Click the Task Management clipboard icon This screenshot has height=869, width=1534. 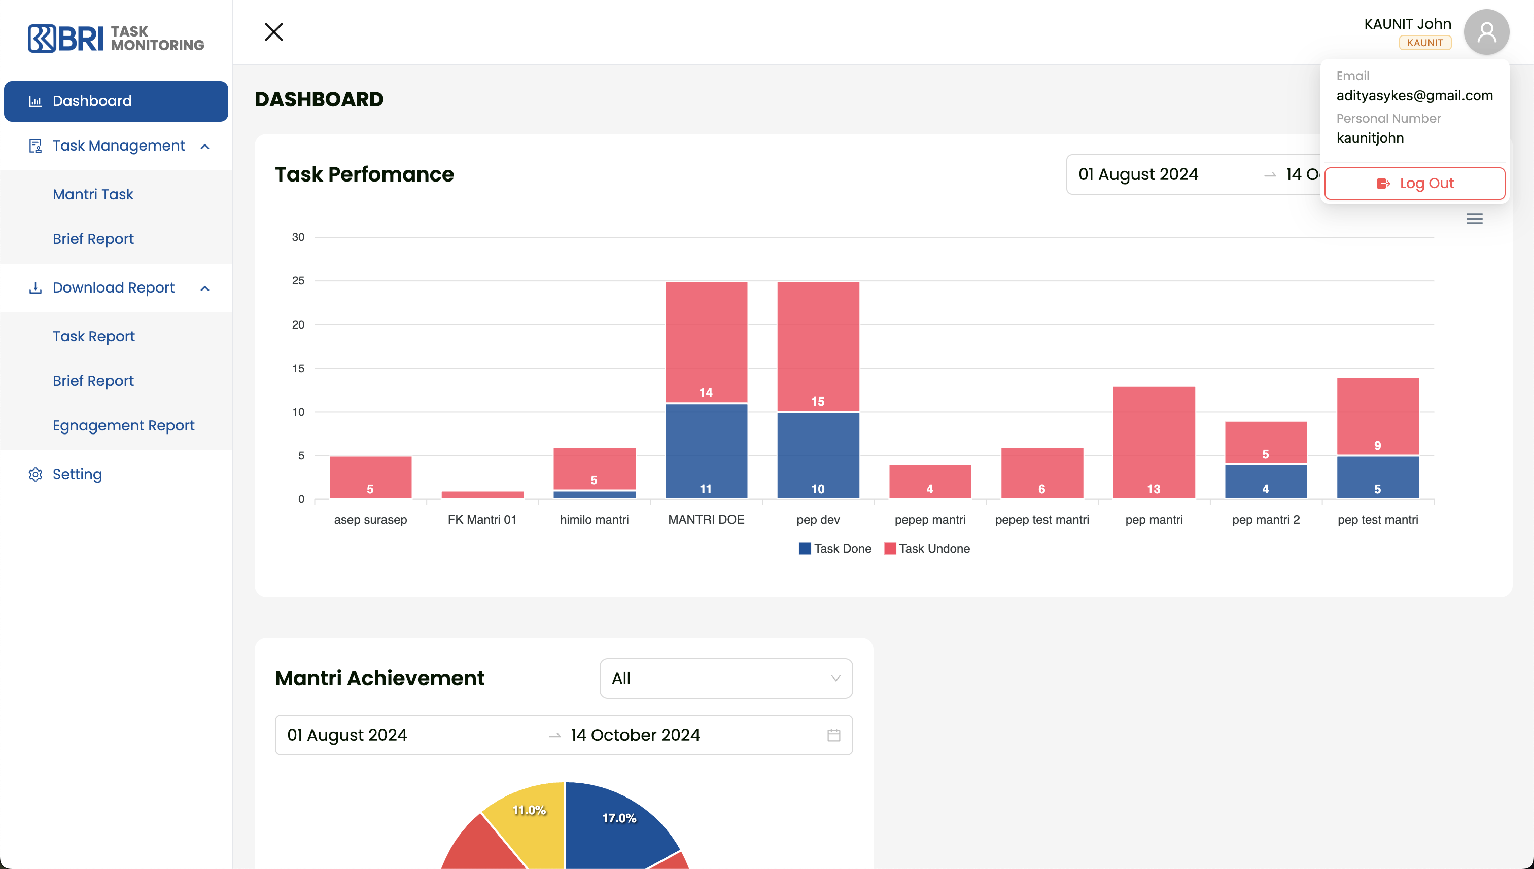35,146
